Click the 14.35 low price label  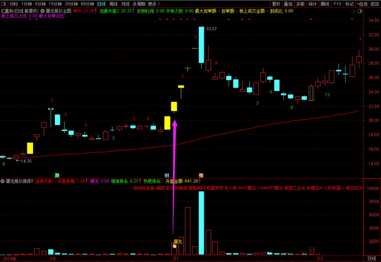coord(26,161)
